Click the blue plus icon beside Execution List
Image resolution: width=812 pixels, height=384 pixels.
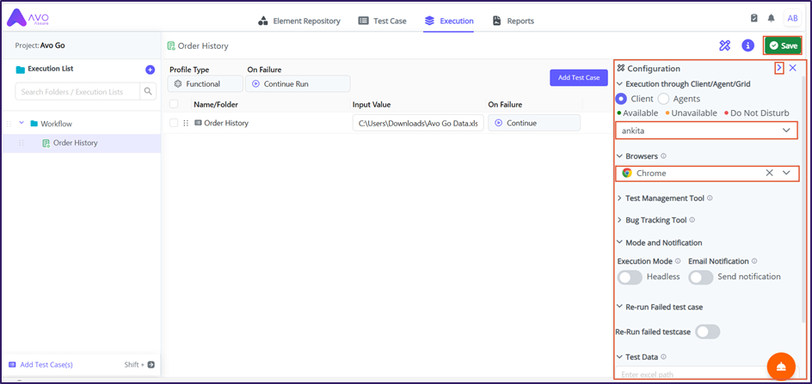[150, 70]
